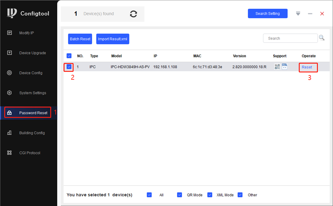Uncheck the device row 1 checkbox
Screen dimensions: 333x206
point(69,67)
